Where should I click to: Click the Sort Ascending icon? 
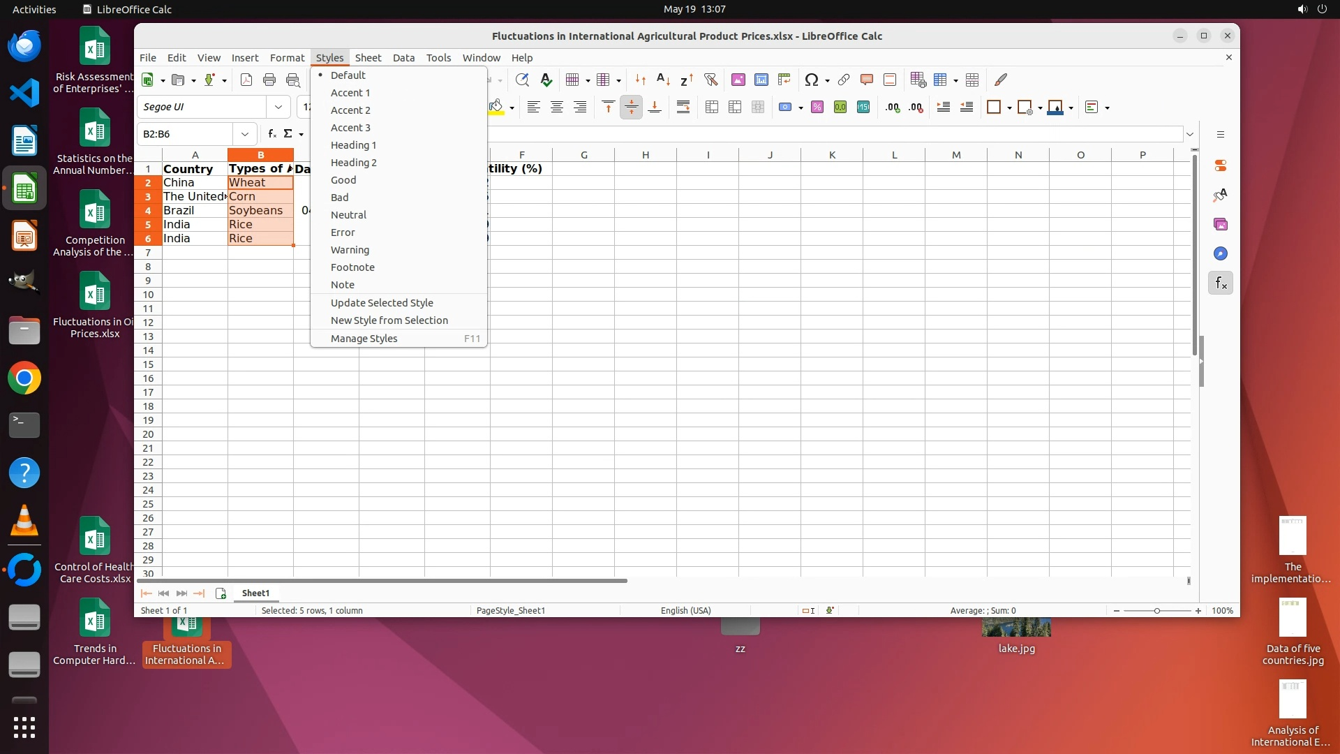coord(663,80)
